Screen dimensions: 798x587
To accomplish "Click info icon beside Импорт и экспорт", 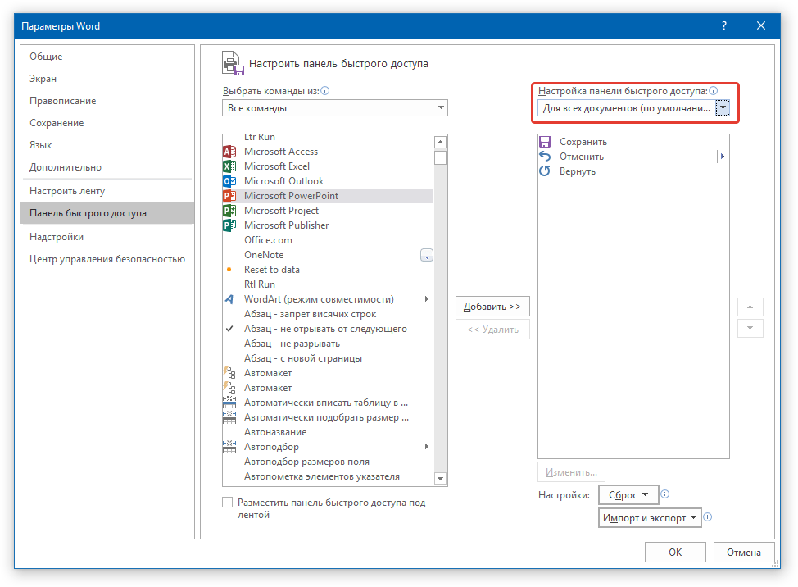I will click(x=707, y=517).
